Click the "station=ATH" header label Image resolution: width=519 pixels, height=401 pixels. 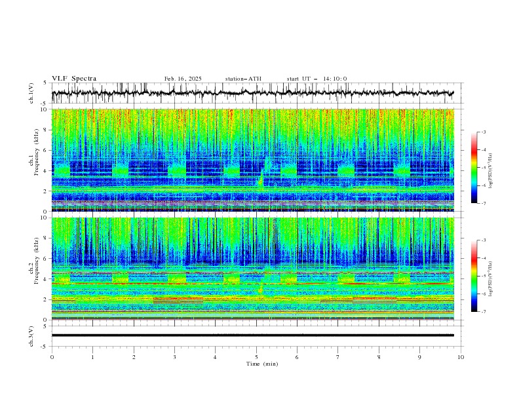point(243,79)
